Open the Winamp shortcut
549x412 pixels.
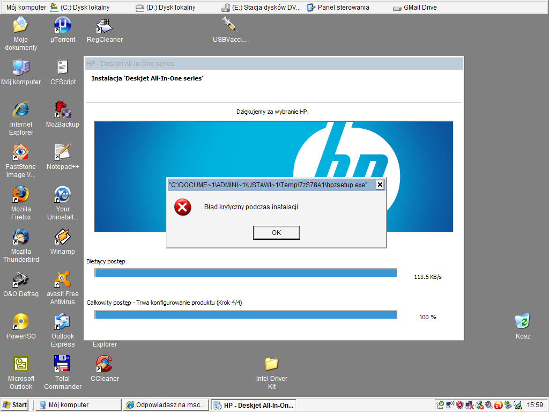[x=63, y=242]
